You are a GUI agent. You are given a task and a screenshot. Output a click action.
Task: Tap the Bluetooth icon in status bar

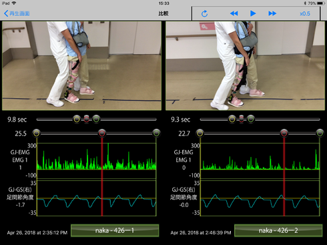click(305, 3)
